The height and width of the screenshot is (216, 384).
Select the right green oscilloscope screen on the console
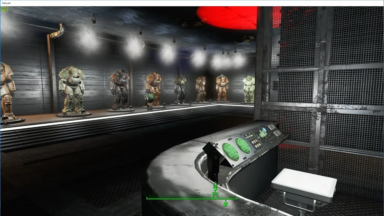[x=243, y=145]
